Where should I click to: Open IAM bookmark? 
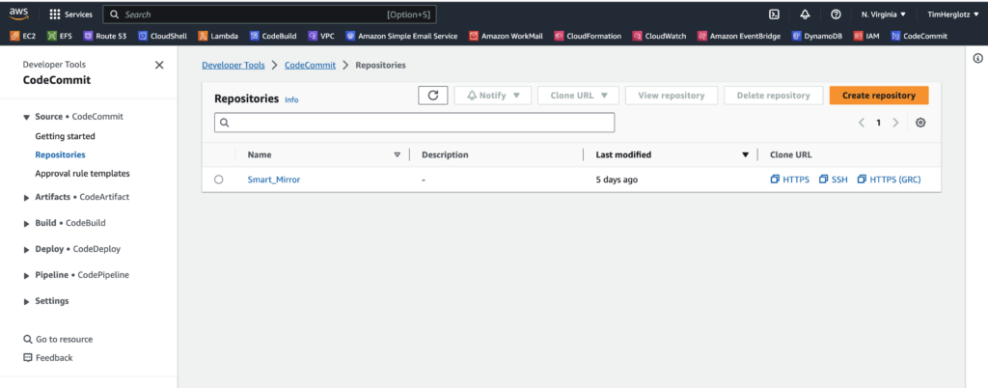[866, 36]
